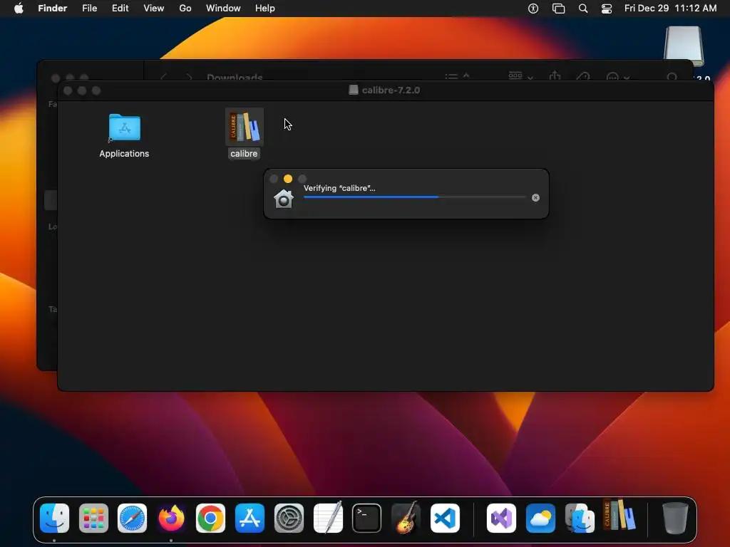
Task: Open Spotlight search in the menu bar
Action: [583, 9]
